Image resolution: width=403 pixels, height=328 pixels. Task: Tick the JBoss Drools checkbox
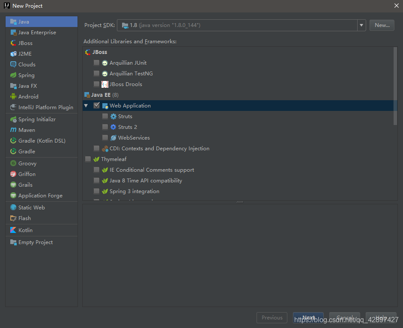coord(96,84)
